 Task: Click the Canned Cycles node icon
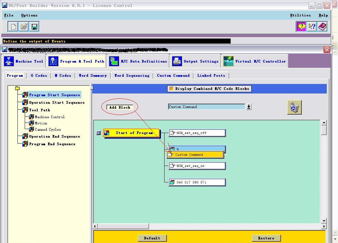[x=31, y=129]
